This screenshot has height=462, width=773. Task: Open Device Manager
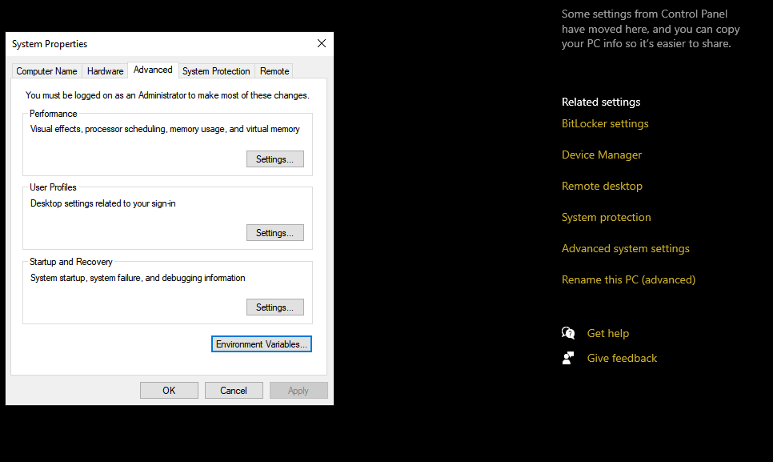[x=602, y=155]
